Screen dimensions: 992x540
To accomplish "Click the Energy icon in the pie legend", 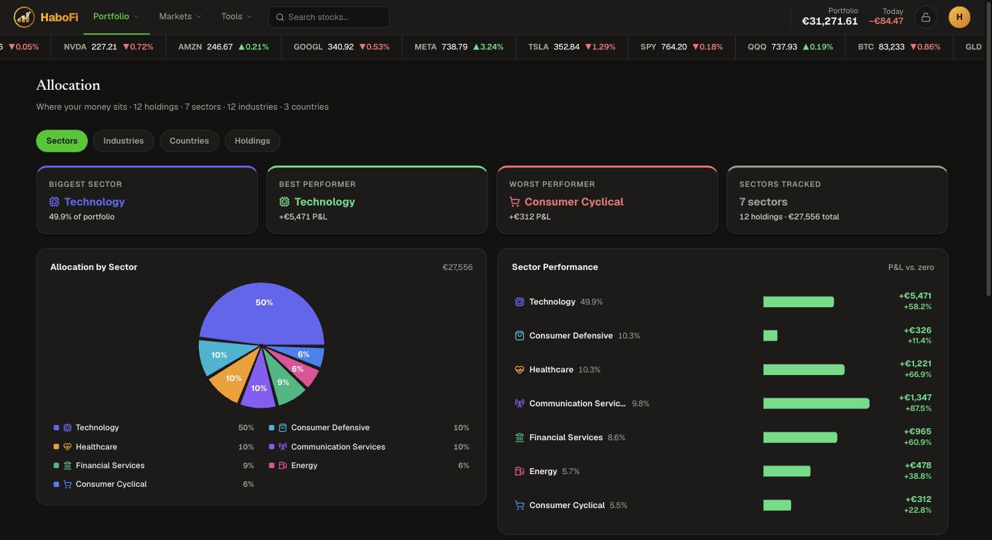I will pyautogui.click(x=283, y=466).
